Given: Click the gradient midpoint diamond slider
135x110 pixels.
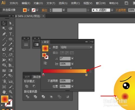Looking at the screenshot, I should tap(71, 68).
